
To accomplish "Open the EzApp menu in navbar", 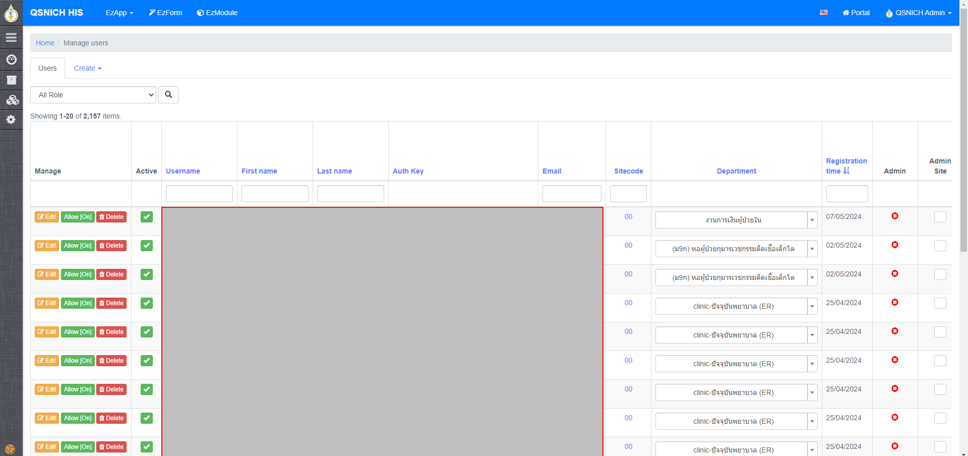I will tap(119, 13).
